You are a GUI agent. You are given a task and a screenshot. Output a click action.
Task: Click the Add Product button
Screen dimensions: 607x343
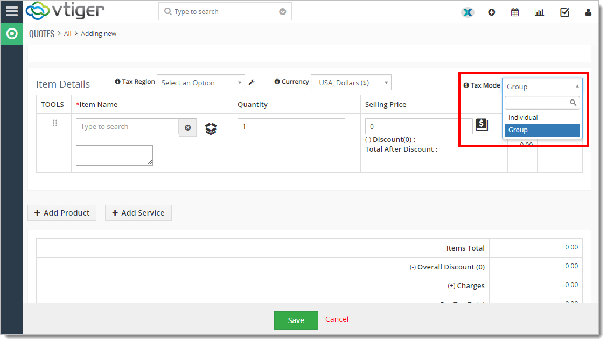click(62, 213)
